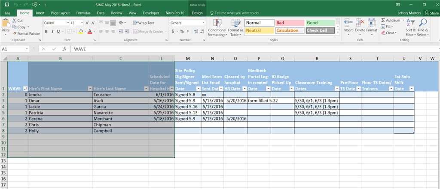Screen dimensions: 440x189
Task: Toggle Bold formatting
Action: coord(46,31)
